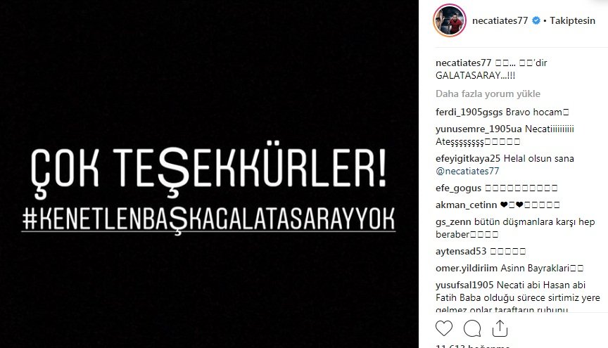Visit yusufsal1905 profile
This screenshot has height=348, width=608.
pyautogui.click(x=464, y=285)
